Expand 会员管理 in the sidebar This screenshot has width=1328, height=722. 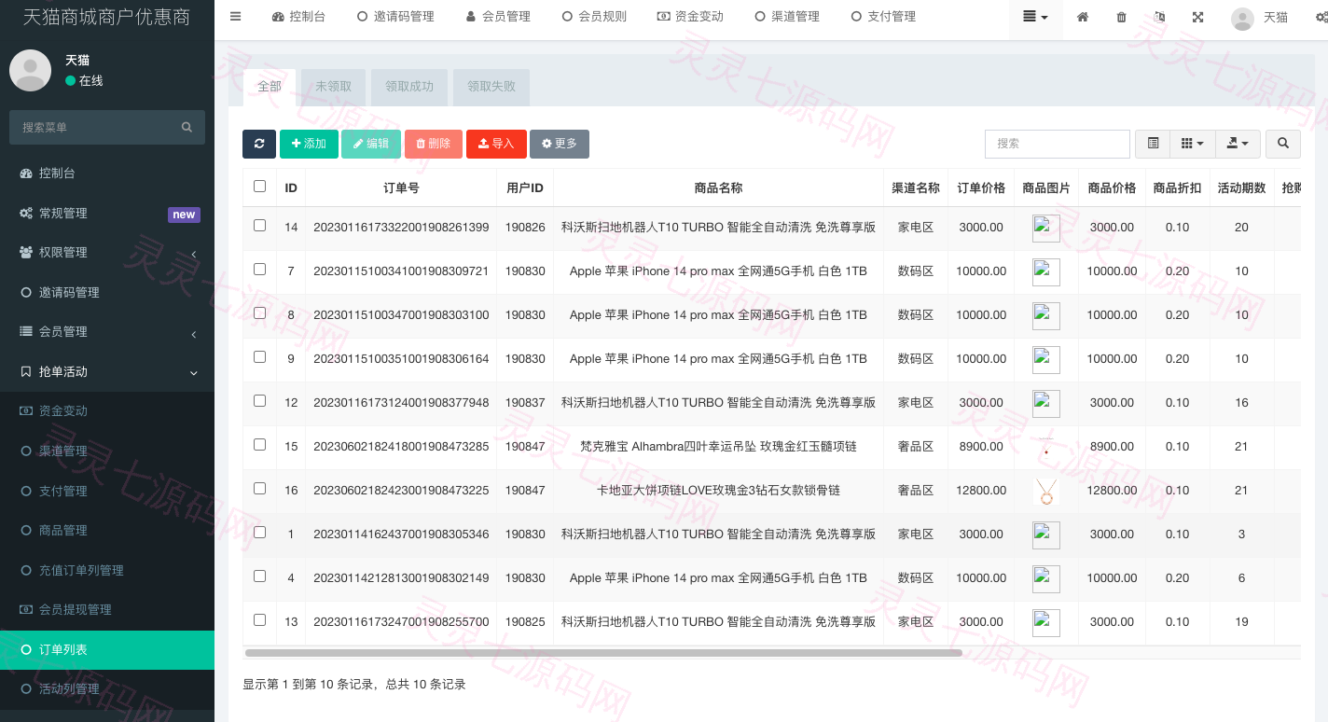107,332
